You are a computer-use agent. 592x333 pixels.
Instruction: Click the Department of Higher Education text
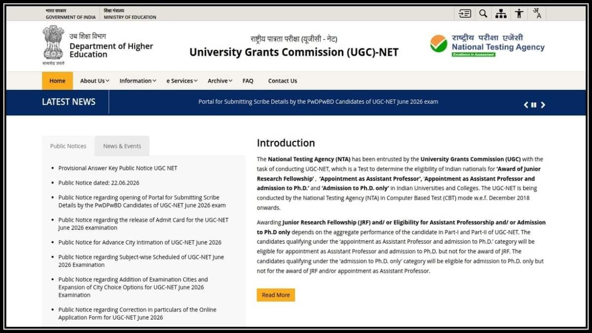(111, 50)
